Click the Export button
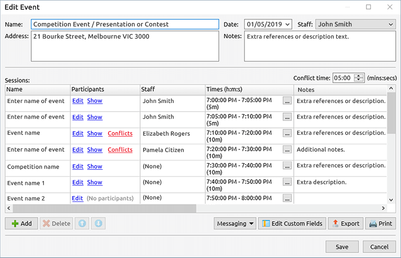 [345, 224]
